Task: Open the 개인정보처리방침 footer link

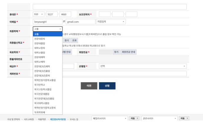Action: coord(58,119)
